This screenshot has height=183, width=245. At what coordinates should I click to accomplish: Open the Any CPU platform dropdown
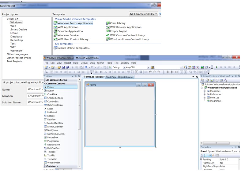point(148,67)
